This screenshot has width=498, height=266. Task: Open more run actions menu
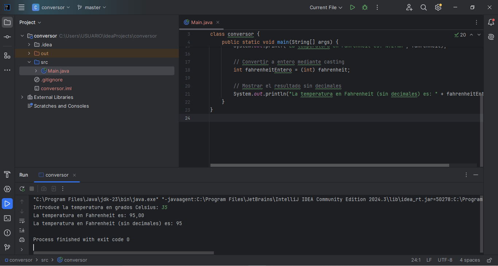tap(377, 7)
